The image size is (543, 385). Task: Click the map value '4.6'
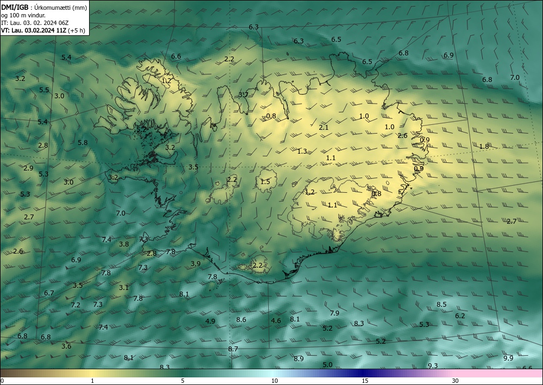(x=276, y=320)
